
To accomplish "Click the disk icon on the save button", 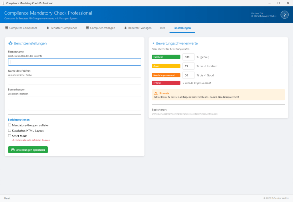I will (x=12, y=150).
